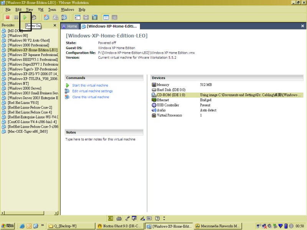Click the Take Snapshot toolbar icon
Viewport: 307px width, 230px height.
coord(46,17)
